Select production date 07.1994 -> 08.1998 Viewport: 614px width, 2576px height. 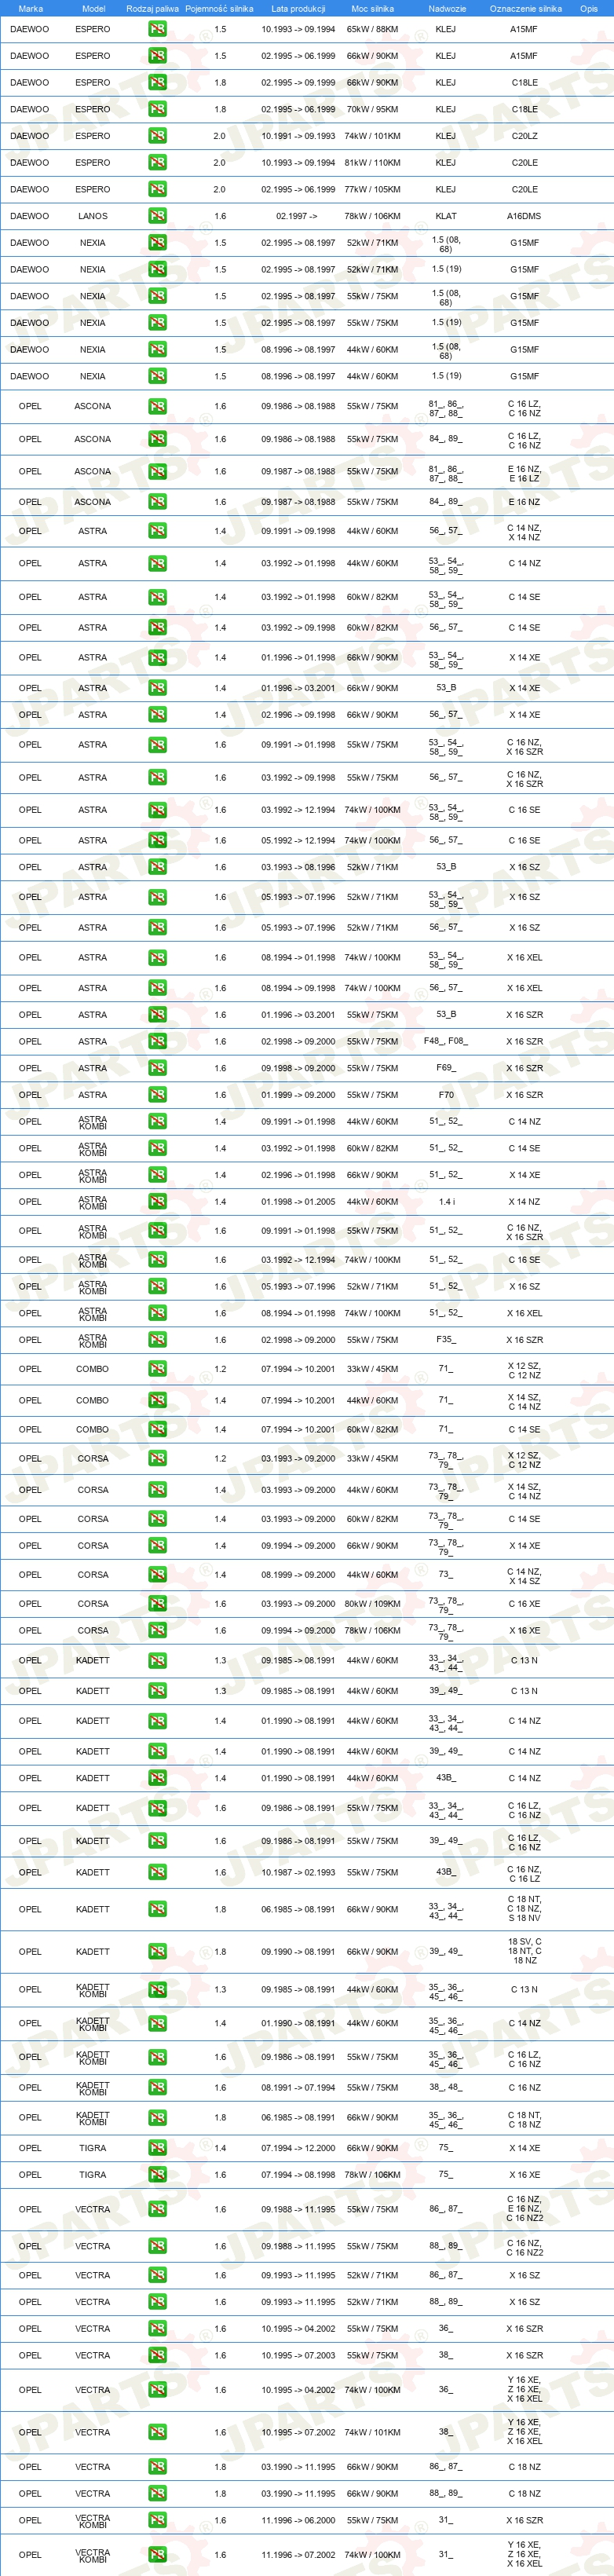[x=298, y=2175]
